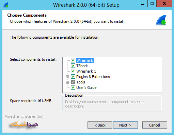
Task: Click the orange and purple watermark logo
Action: pyautogui.click(x=24, y=124)
